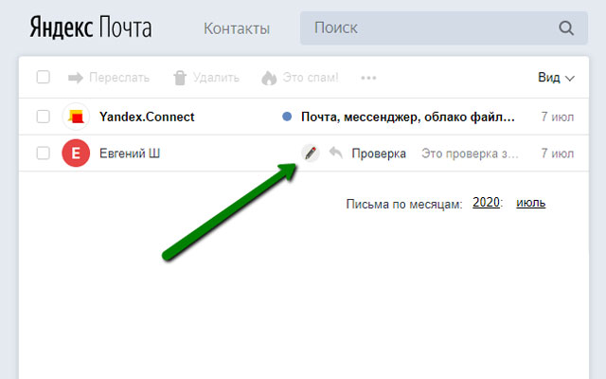Open the Контакты page
The height and width of the screenshot is (379, 606).
click(x=237, y=28)
